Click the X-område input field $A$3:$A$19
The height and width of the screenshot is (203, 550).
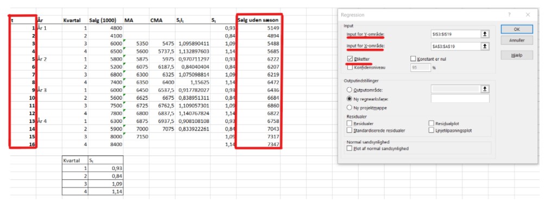point(455,46)
